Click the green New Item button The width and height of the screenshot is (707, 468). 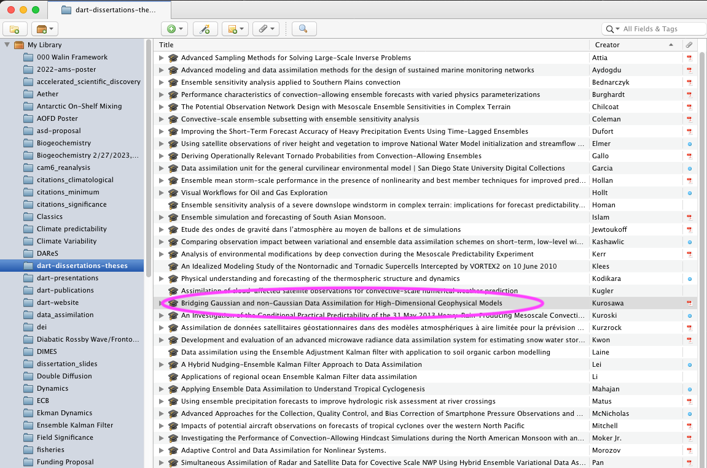[x=174, y=29]
